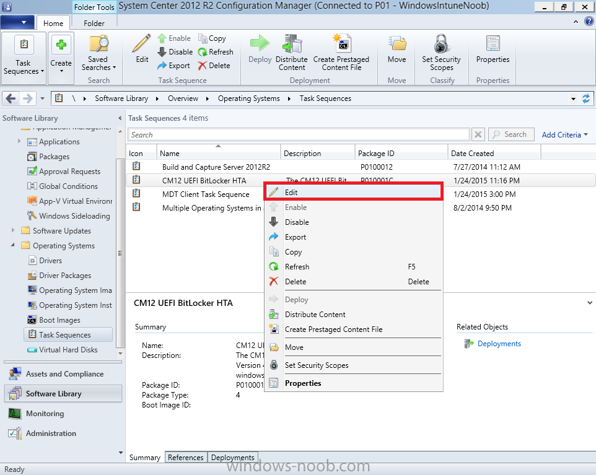Image resolution: width=596 pixels, height=475 pixels.
Task: Click Delete in the ribbon
Action: [214, 66]
